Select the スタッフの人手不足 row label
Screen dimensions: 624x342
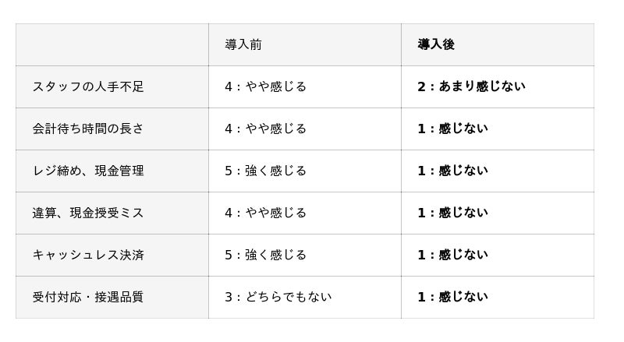point(88,86)
